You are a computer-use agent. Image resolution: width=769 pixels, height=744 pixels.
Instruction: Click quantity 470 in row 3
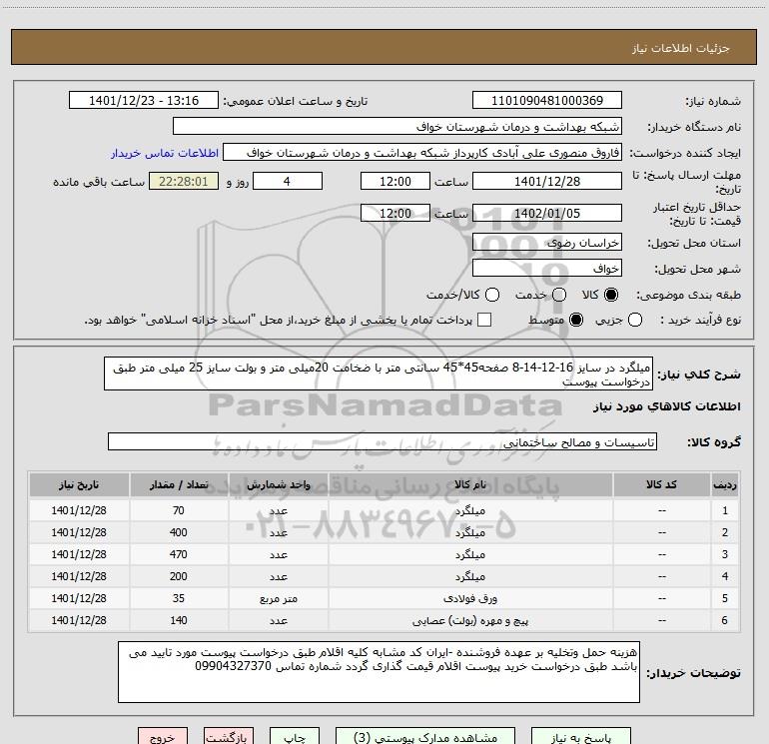click(x=179, y=554)
